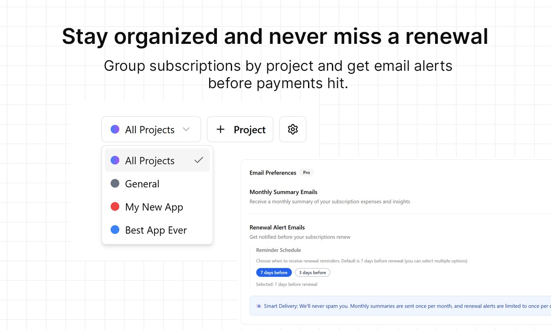Select All Projects in the dropdown list
Viewport: 551px width, 330px height.
(157, 160)
